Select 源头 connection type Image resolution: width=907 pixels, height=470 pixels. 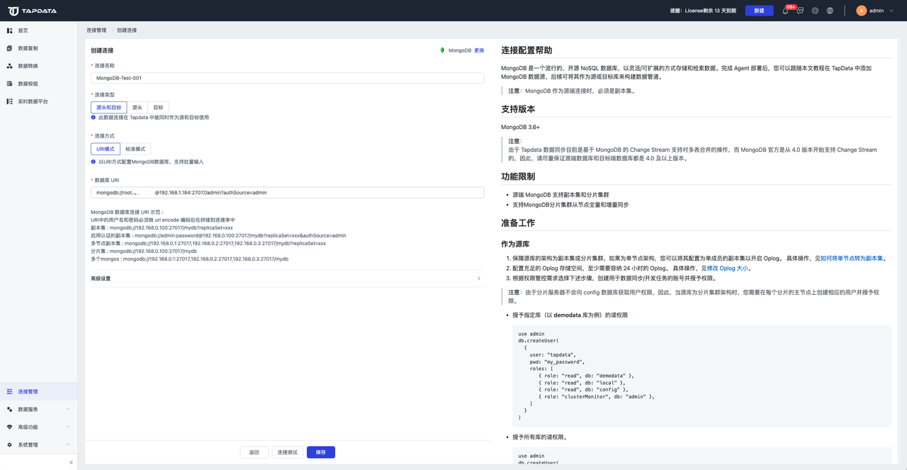(x=137, y=108)
